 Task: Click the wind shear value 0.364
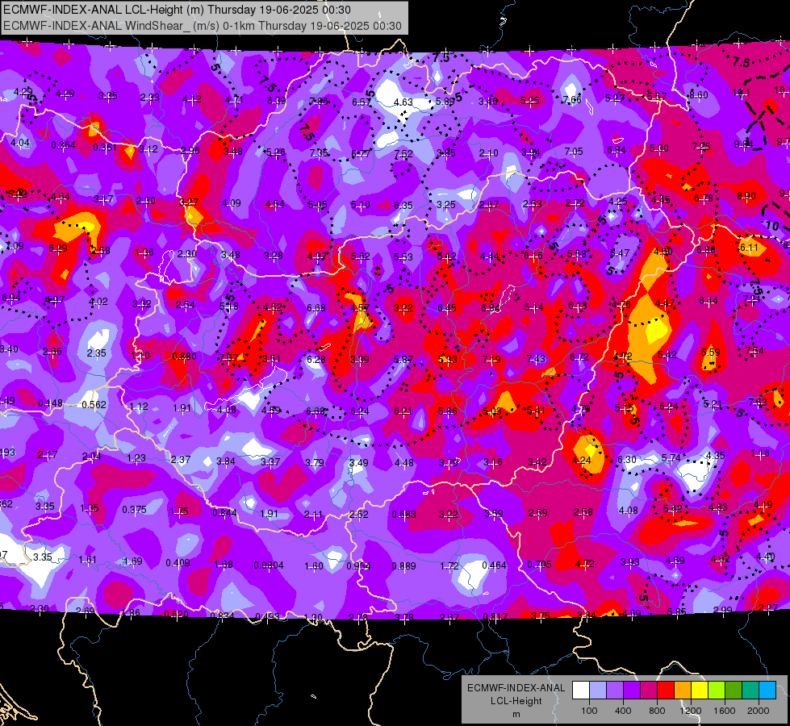tap(64, 145)
